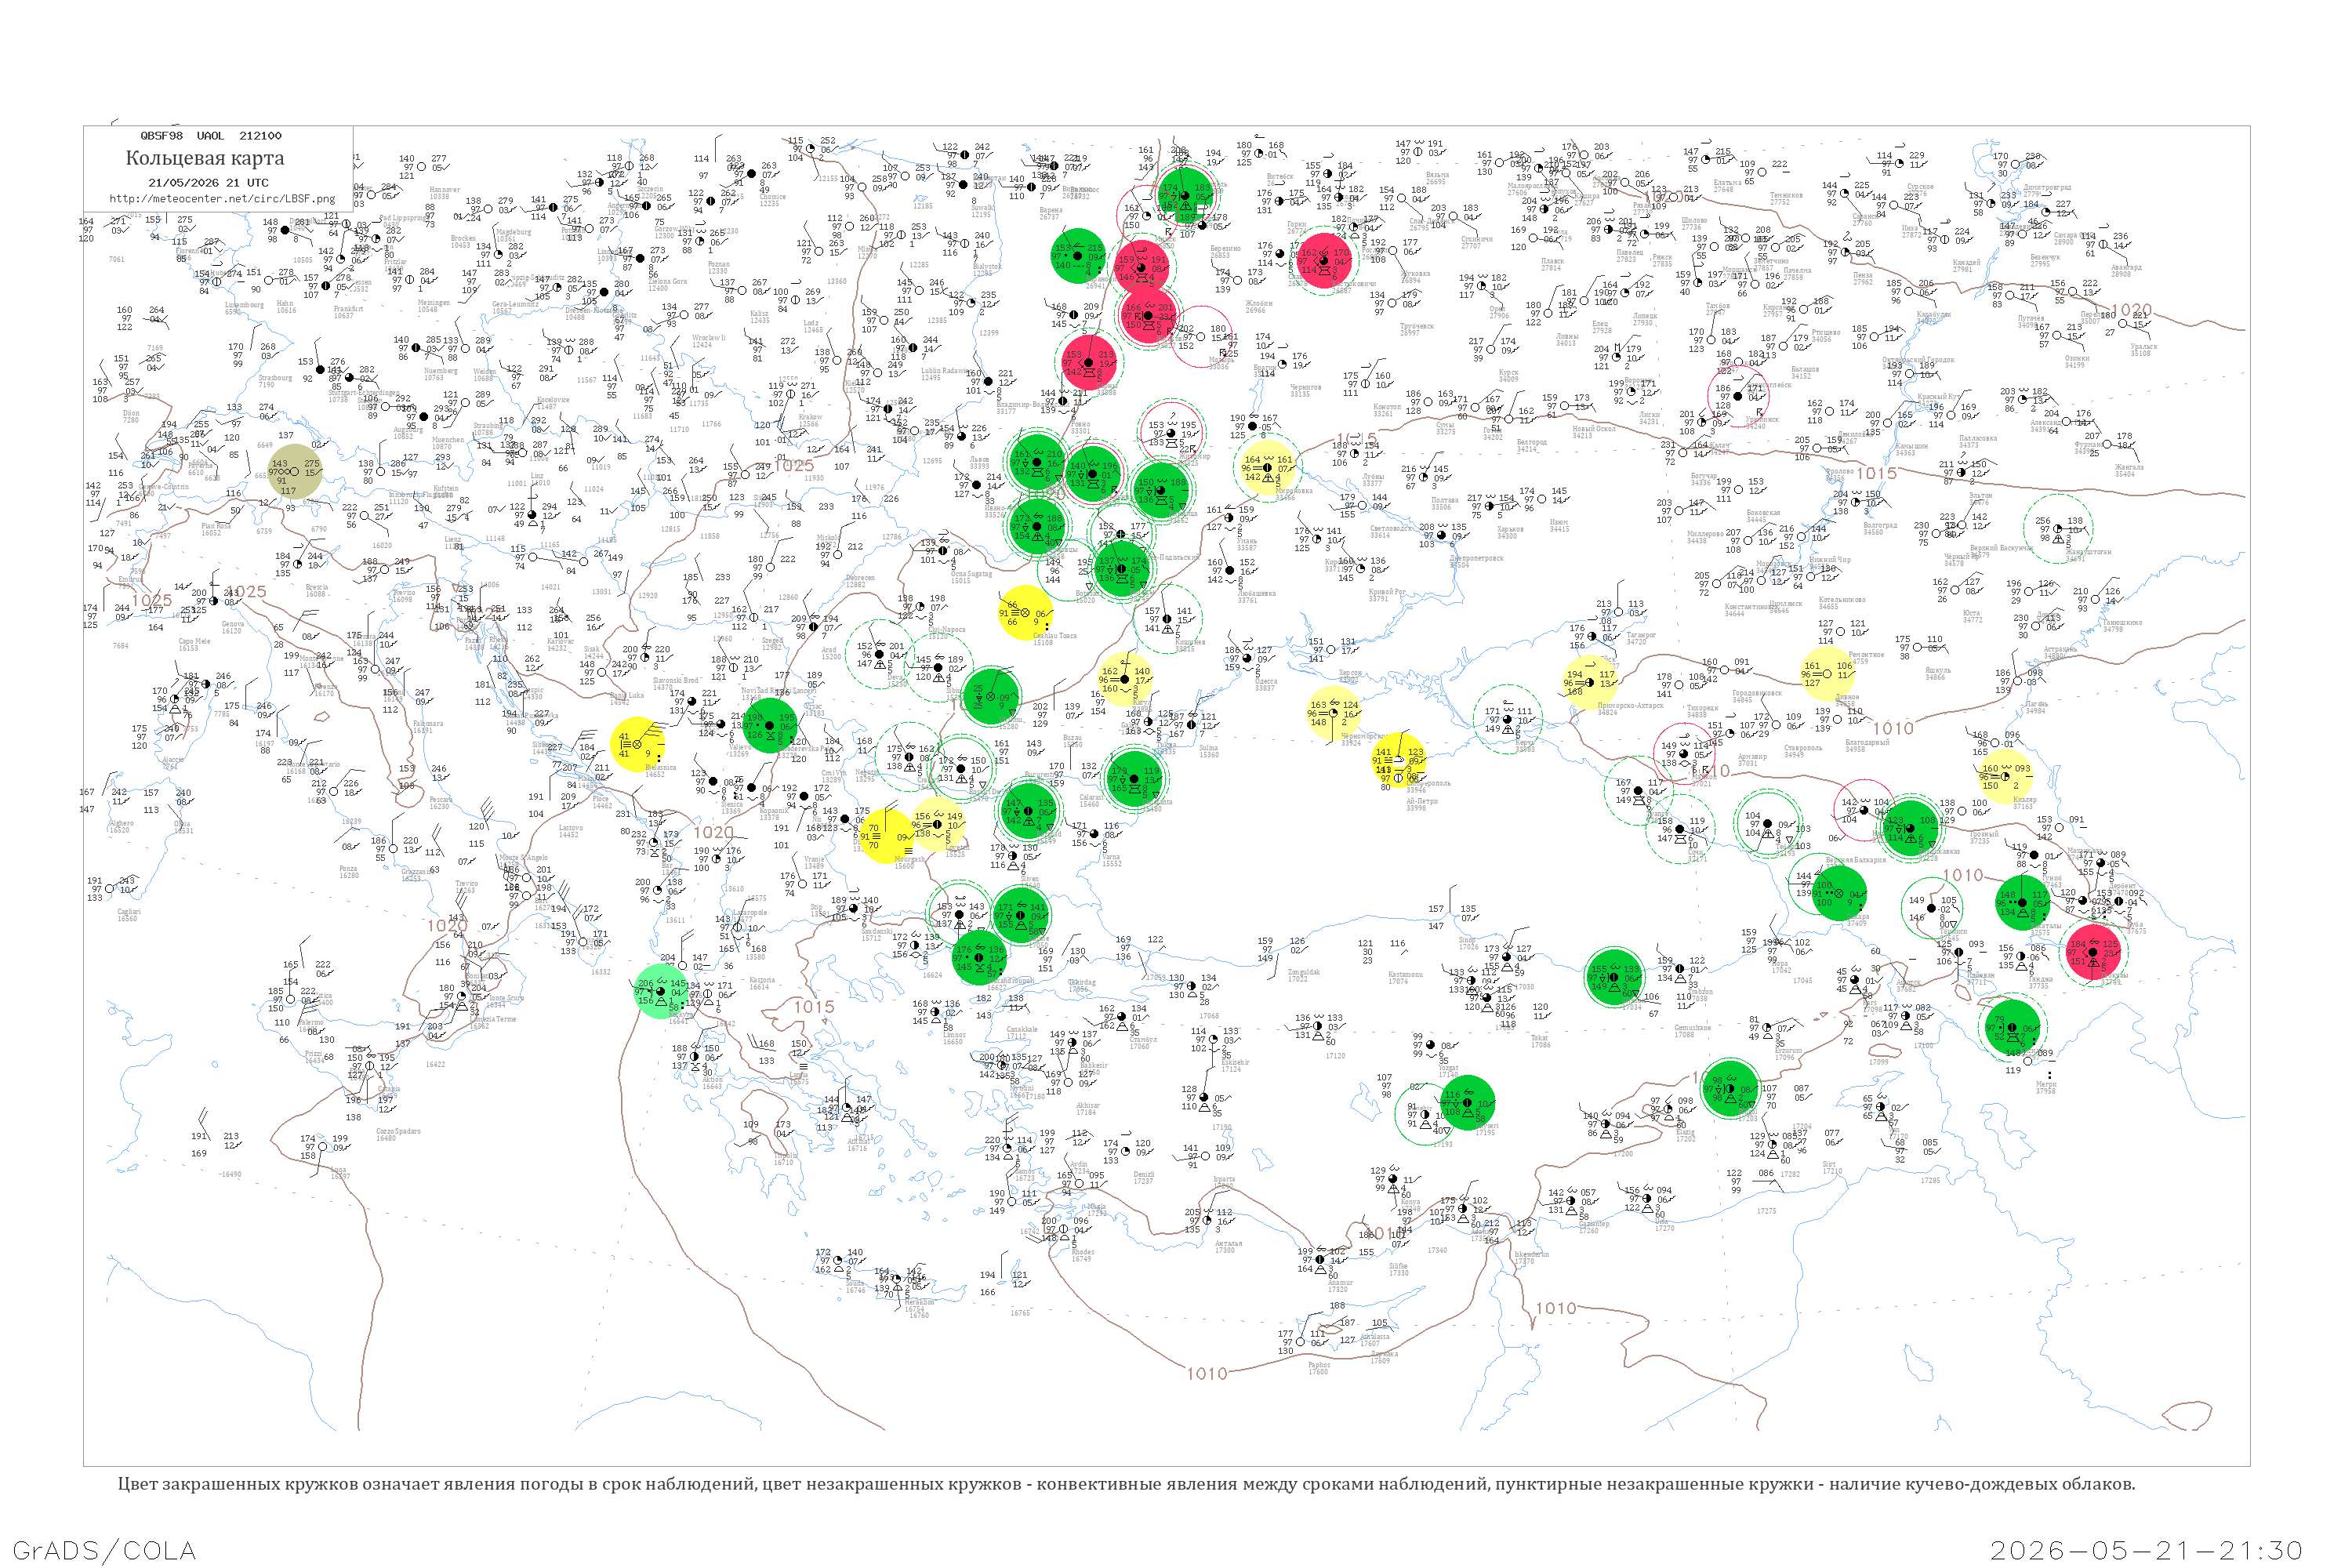
Task: Click the Zielona Gora 12400 station label
Action: [x=667, y=285]
